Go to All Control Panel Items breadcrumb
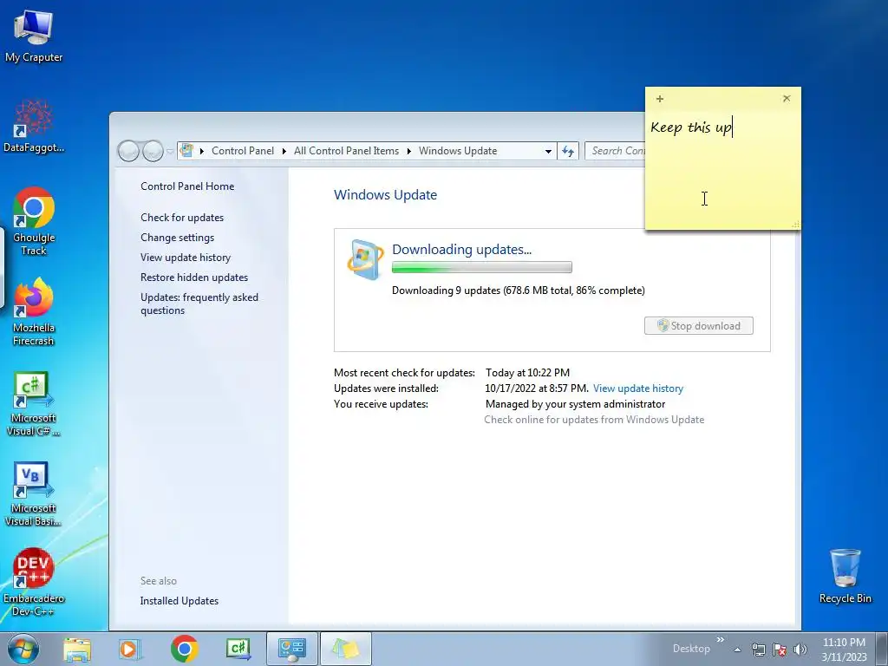This screenshot has height=666, width=888. [x=346, y=151]
